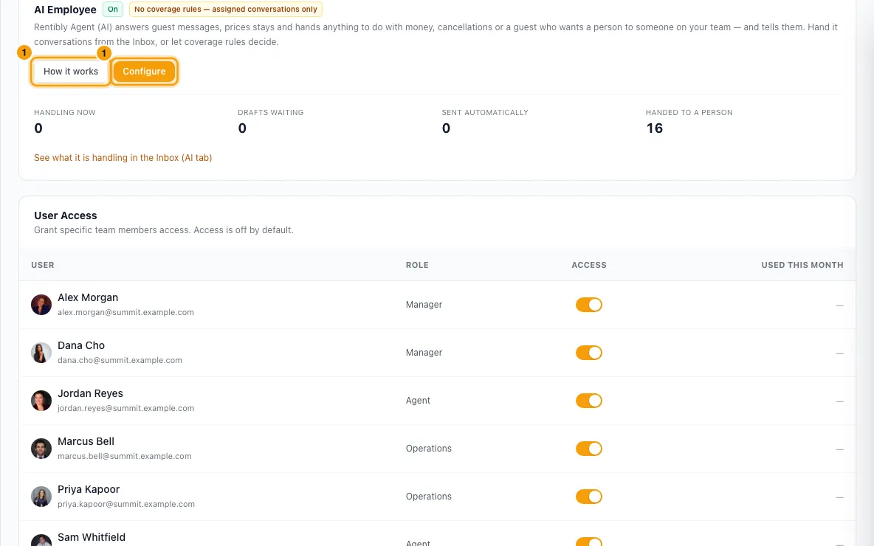This screenshot has width=874, height=546.
Task: Toggle Marcus Bell access switch
Action: coord(588,449)
